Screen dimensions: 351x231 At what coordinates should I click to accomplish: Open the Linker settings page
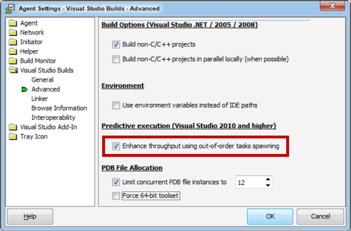pos(40,99)
